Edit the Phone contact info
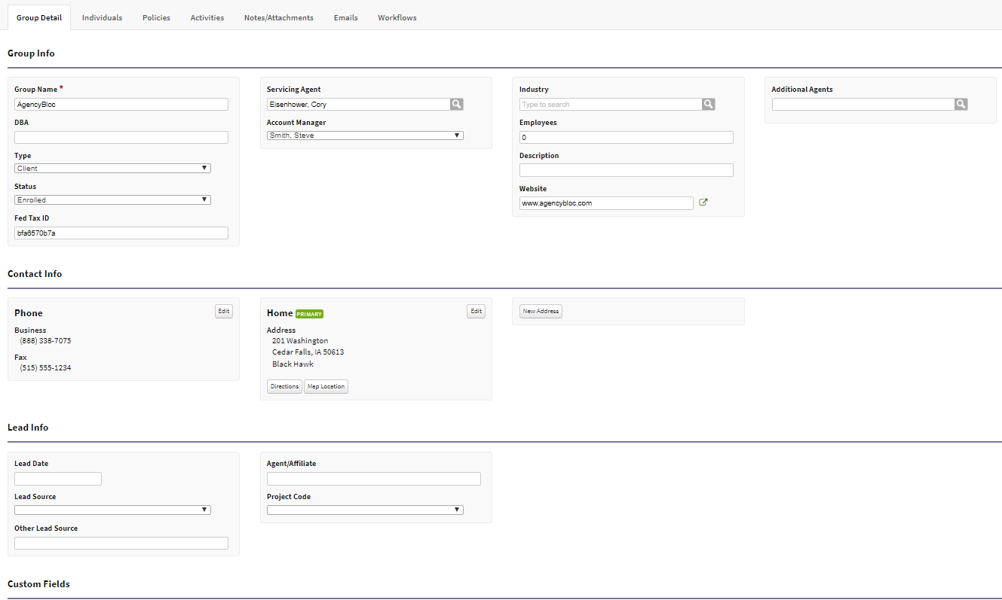This screenshot has width=1002, height=600. pos(223,310)
